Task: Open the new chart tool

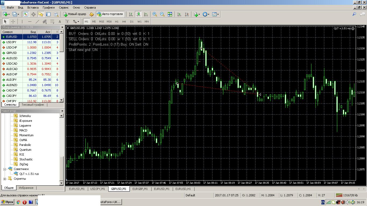Action: pyautogui.click(x=6, y=14)
